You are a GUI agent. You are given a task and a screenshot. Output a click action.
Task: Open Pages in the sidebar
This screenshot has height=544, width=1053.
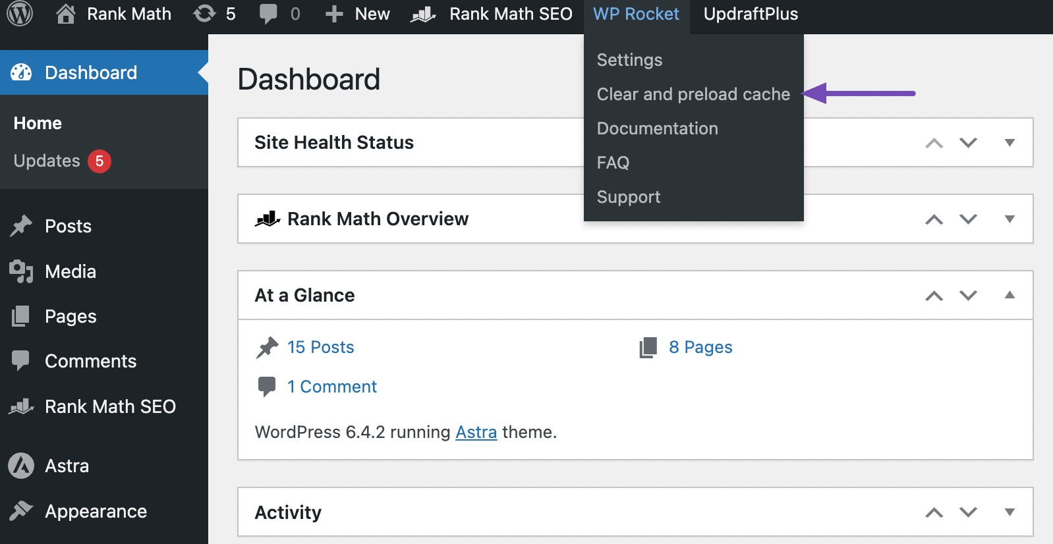pos(71,317)
